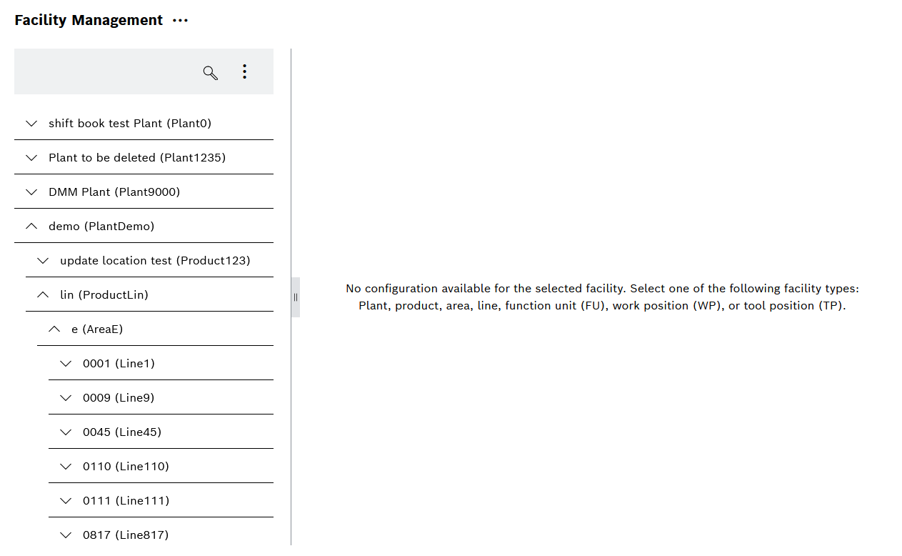Collapse the demo (PlantDemo) node
Screen dimensions: 902x556
31,226
